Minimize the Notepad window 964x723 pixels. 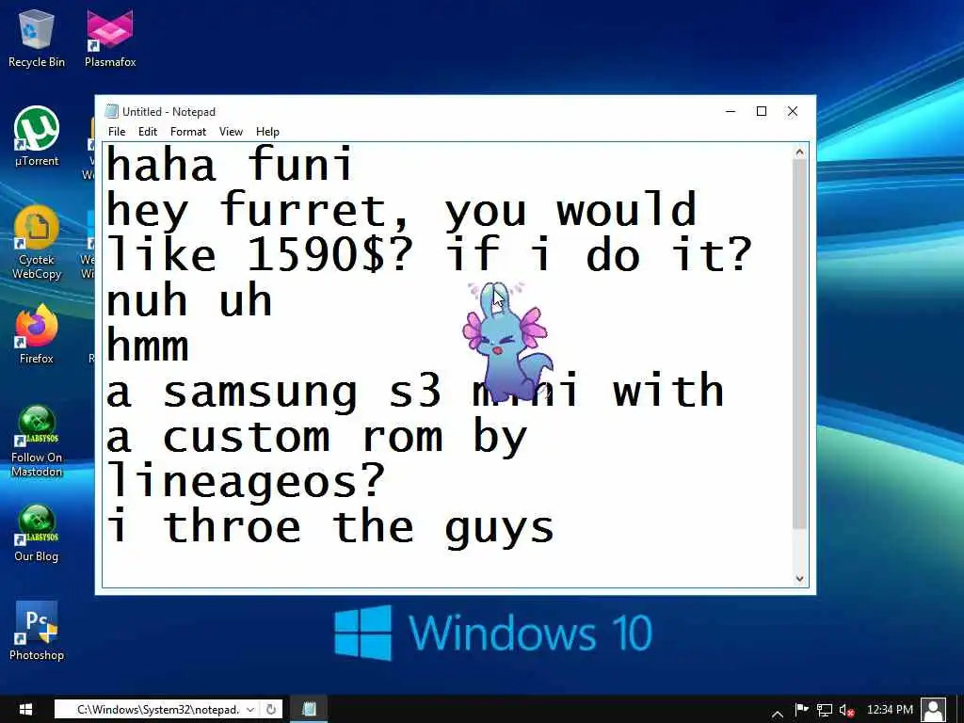731,111
